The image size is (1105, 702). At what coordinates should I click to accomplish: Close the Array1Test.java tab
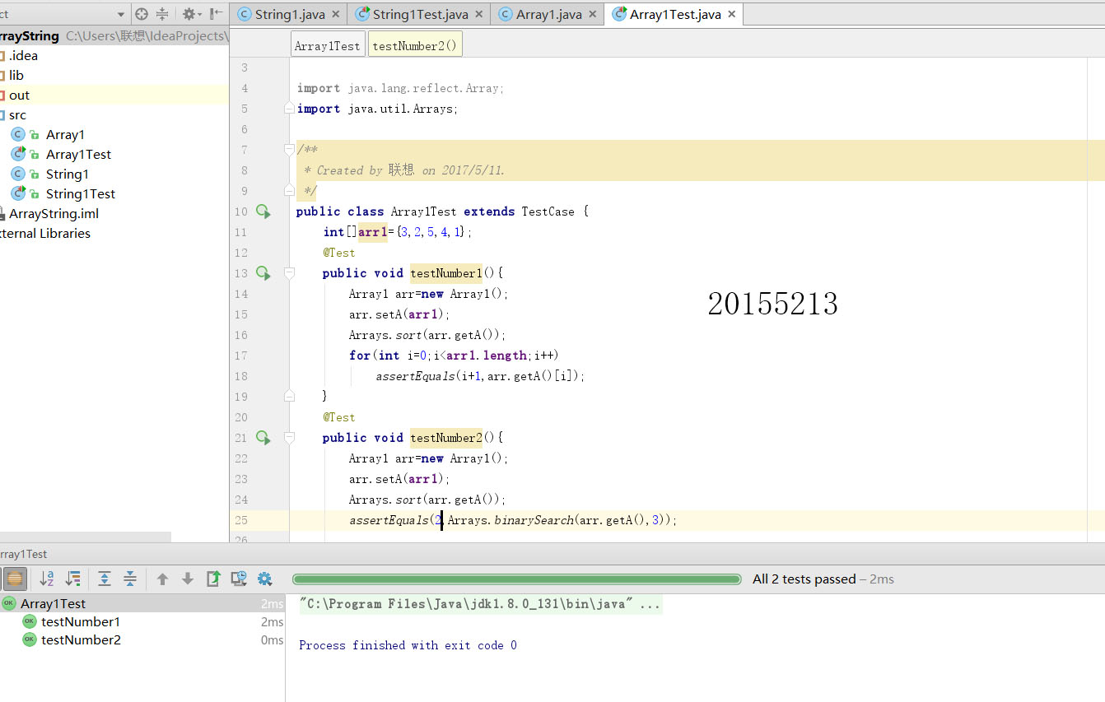tap(731, 15)
